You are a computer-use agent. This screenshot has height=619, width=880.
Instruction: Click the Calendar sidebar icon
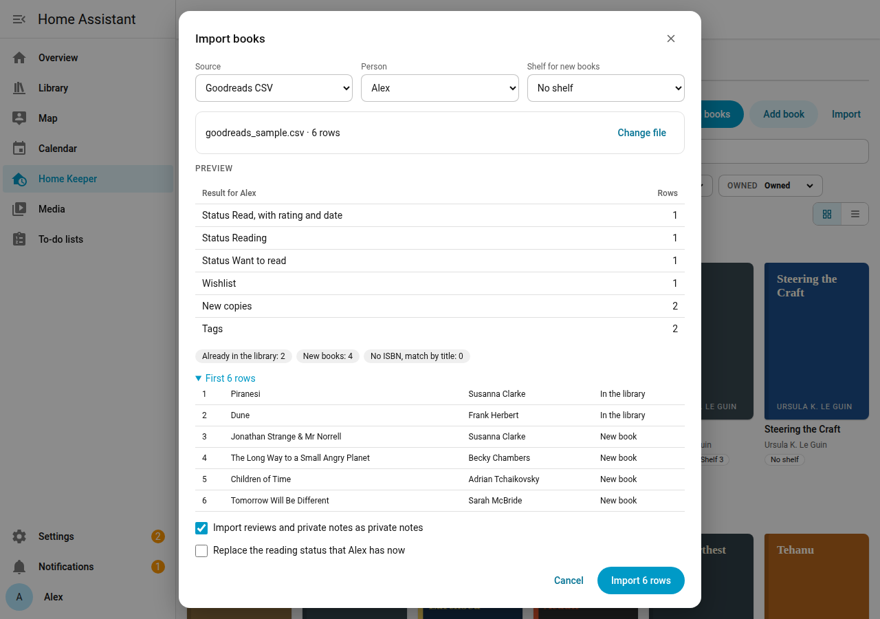[19, 149]
